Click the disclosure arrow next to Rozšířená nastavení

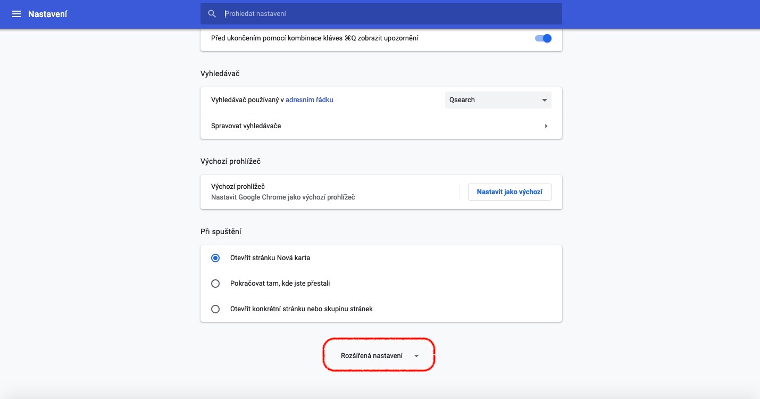coord(416,355)
